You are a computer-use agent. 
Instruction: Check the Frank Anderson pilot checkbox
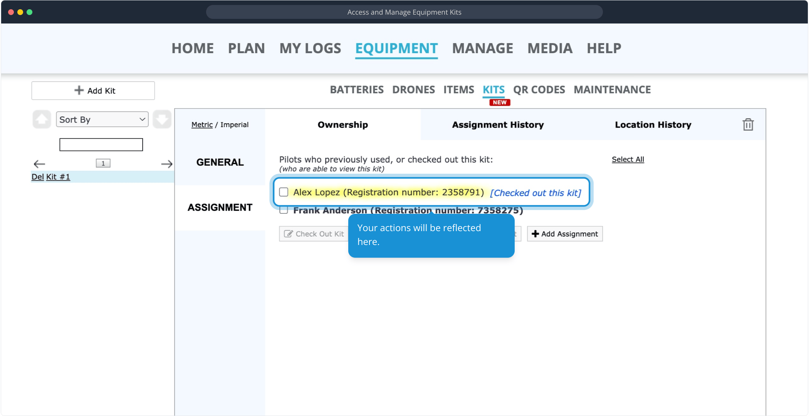point(284,210)
